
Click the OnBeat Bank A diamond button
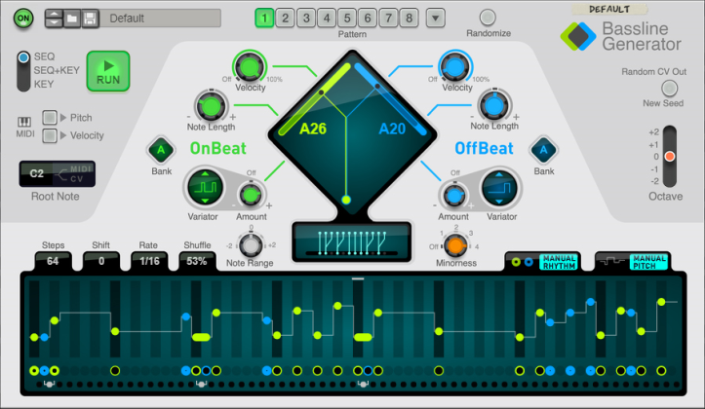159,150
